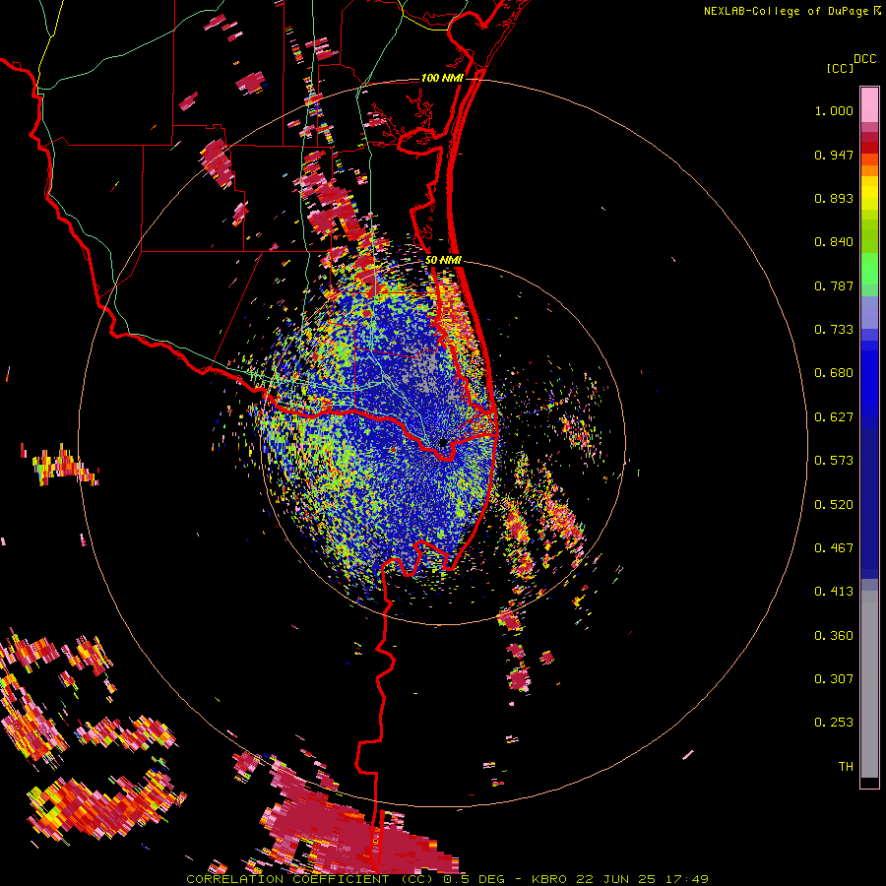
Task: Select the 0.413 legend value
Action: pos(834,592)
